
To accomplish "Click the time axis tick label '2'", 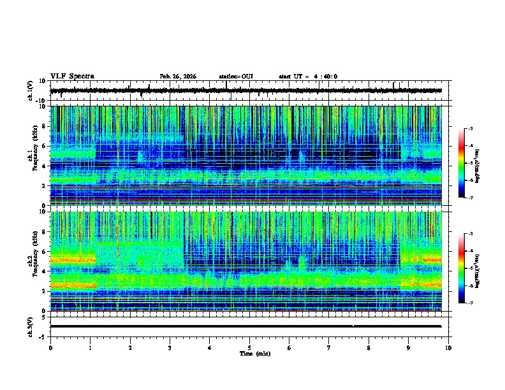I will click(130, 347).
